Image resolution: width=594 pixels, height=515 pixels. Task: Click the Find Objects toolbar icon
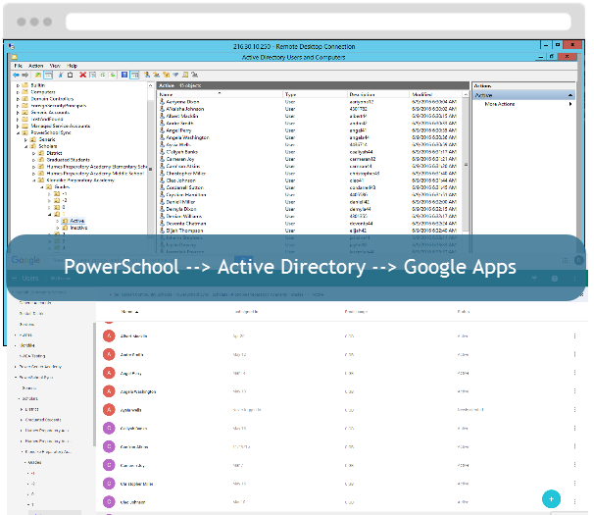185,76
